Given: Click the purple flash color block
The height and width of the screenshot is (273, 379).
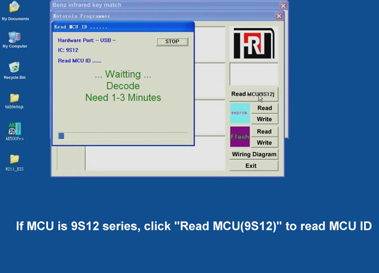Looking at the screenshot, I should pyautogui.click(x=240, y=137).
